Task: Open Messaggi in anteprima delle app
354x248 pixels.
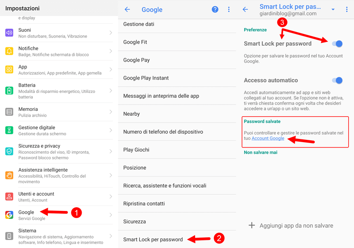Action: point(177,96)
